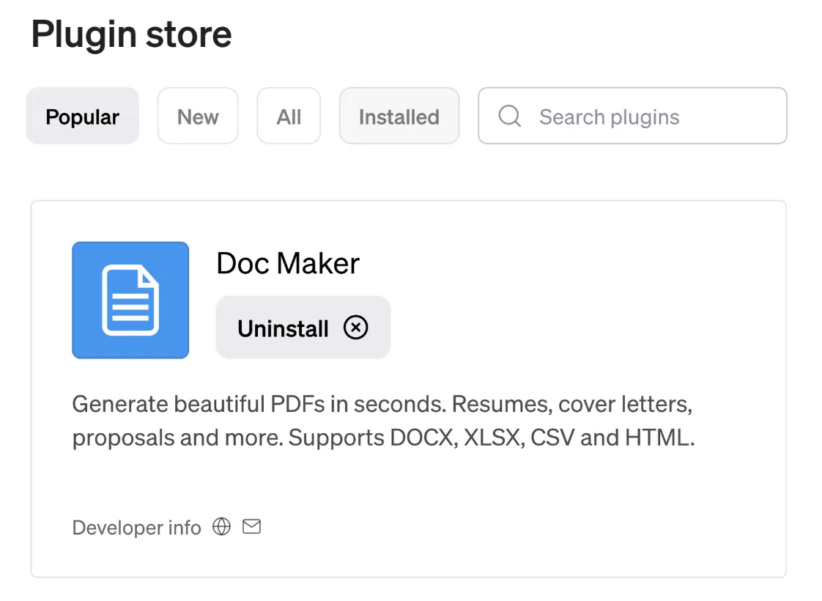Open the developer website globe icon

coord(221,527)
